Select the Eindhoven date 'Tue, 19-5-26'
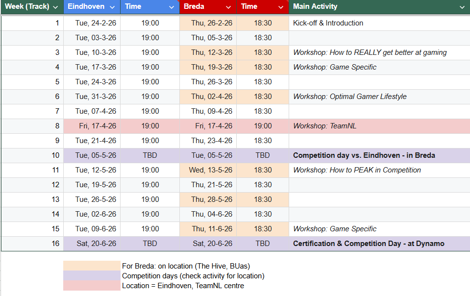The image size is (470, 296). [92, 185]
